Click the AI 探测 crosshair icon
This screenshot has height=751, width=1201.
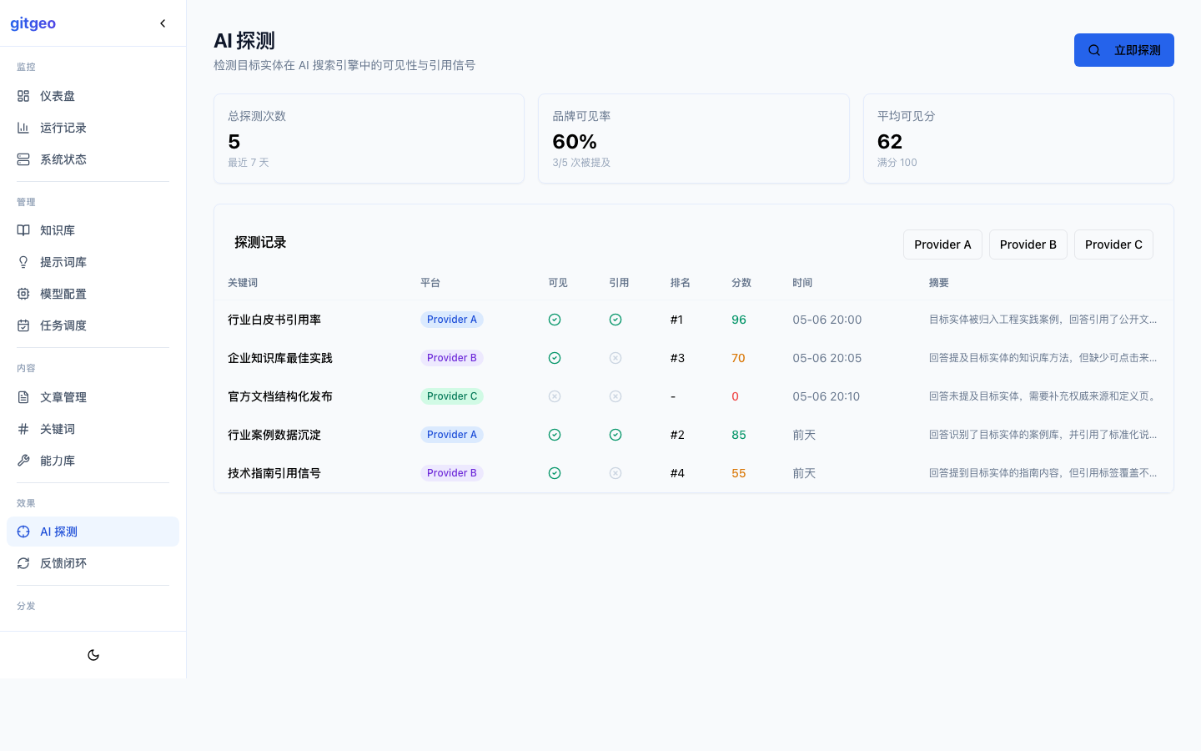[x=23, y=532]
